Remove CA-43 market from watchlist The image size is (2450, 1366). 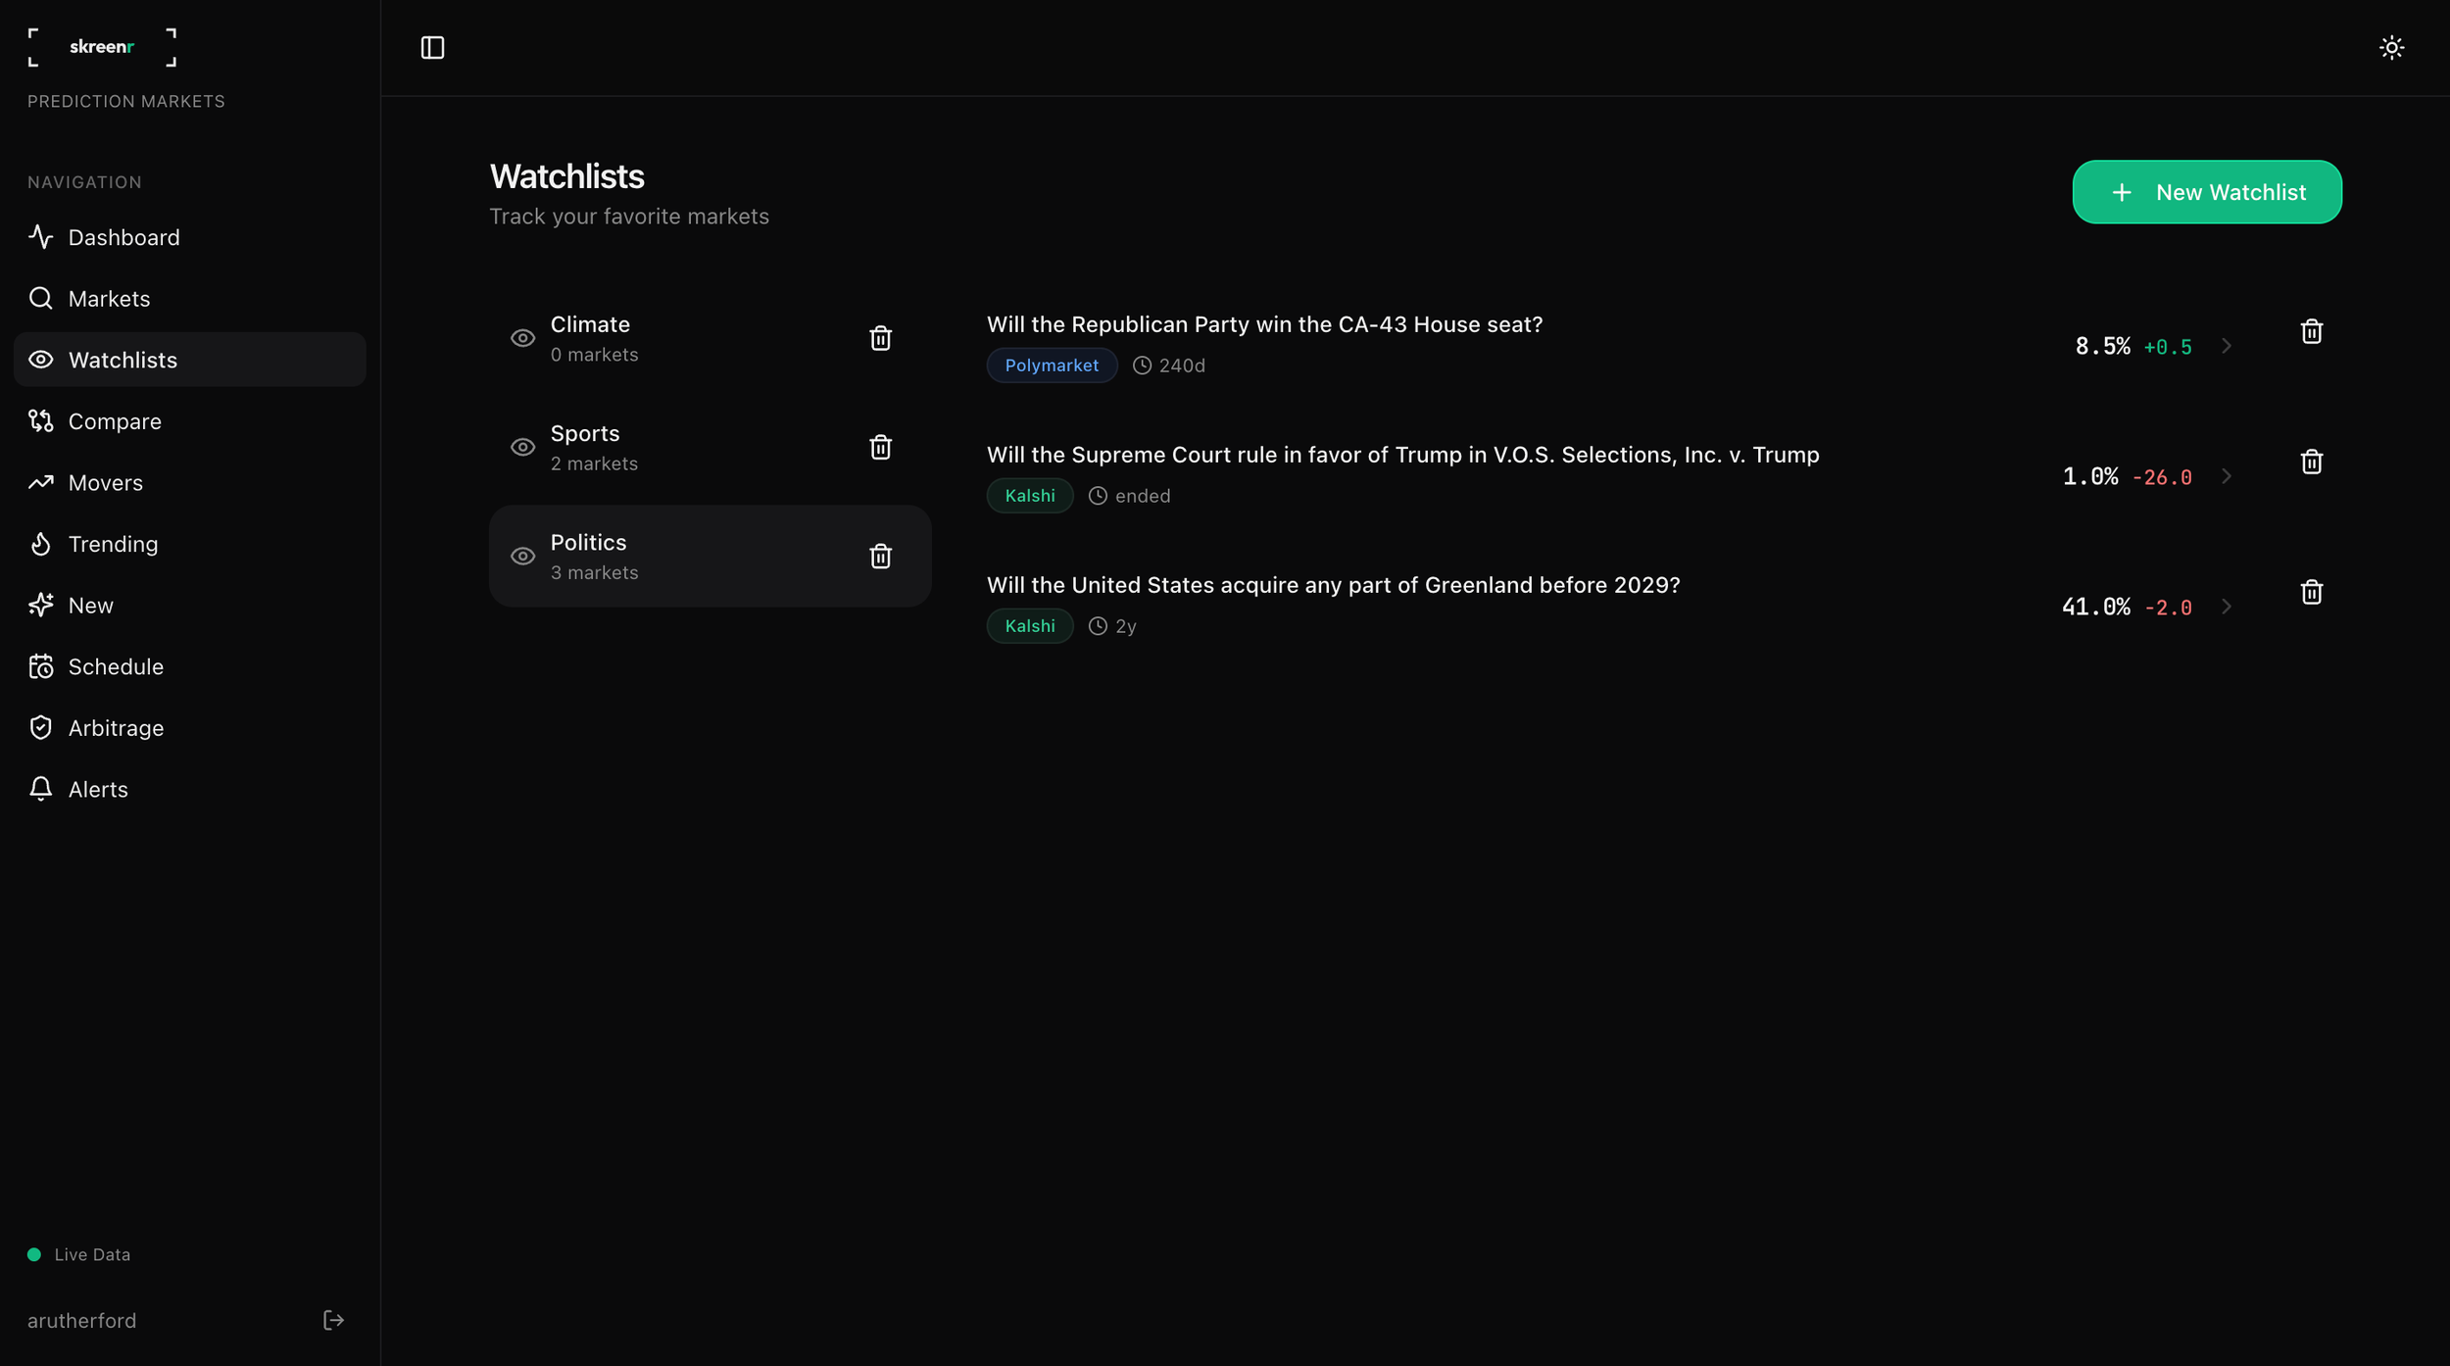(x=2311, y=331)
